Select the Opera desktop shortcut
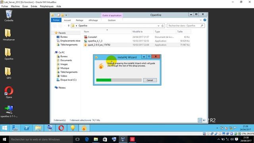This screenshot has width=254, height=143. 9,92
